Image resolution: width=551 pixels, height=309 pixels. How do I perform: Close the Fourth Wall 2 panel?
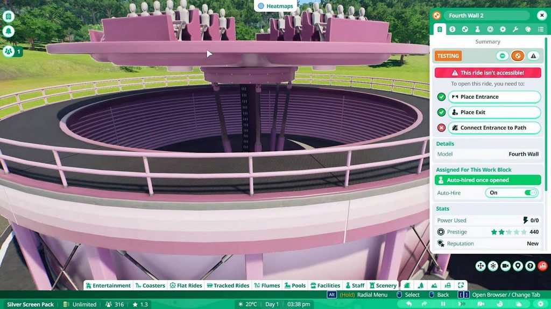click(x=541, y=16)
